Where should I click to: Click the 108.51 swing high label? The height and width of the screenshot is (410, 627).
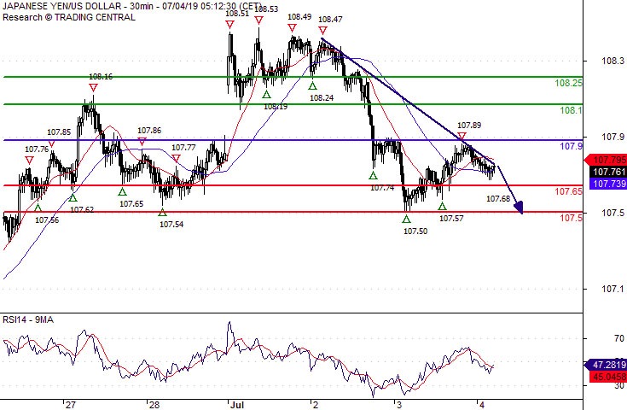(x=237, y=13)
